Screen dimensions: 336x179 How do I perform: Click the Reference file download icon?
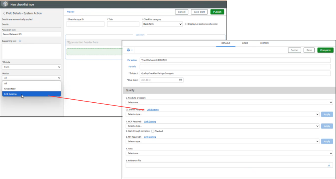pos(329,165)
